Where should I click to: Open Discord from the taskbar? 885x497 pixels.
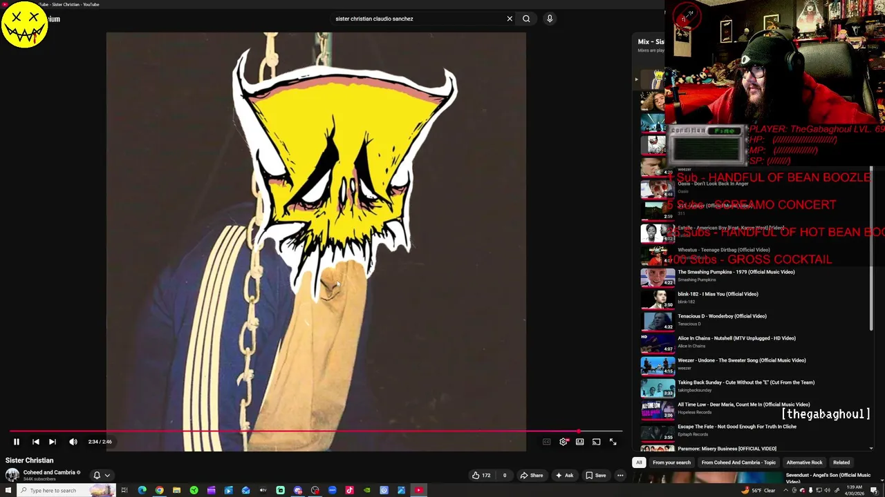[298, 490]
